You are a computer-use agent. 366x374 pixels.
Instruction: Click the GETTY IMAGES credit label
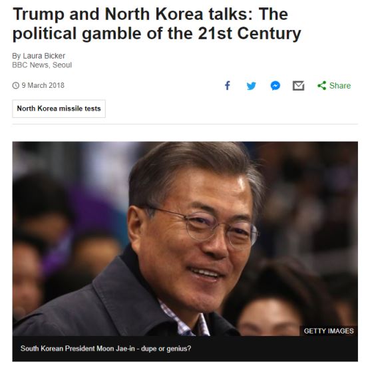329,331
